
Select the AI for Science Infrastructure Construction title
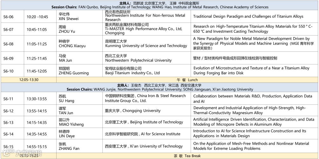(250, 133)
